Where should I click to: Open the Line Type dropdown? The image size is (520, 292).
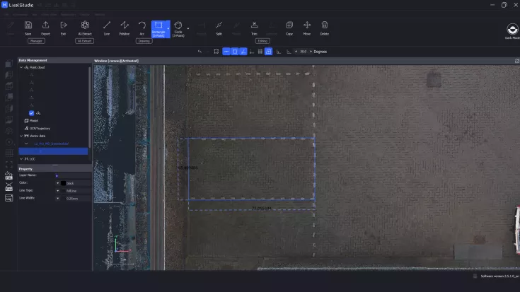(x=58, y=191)
